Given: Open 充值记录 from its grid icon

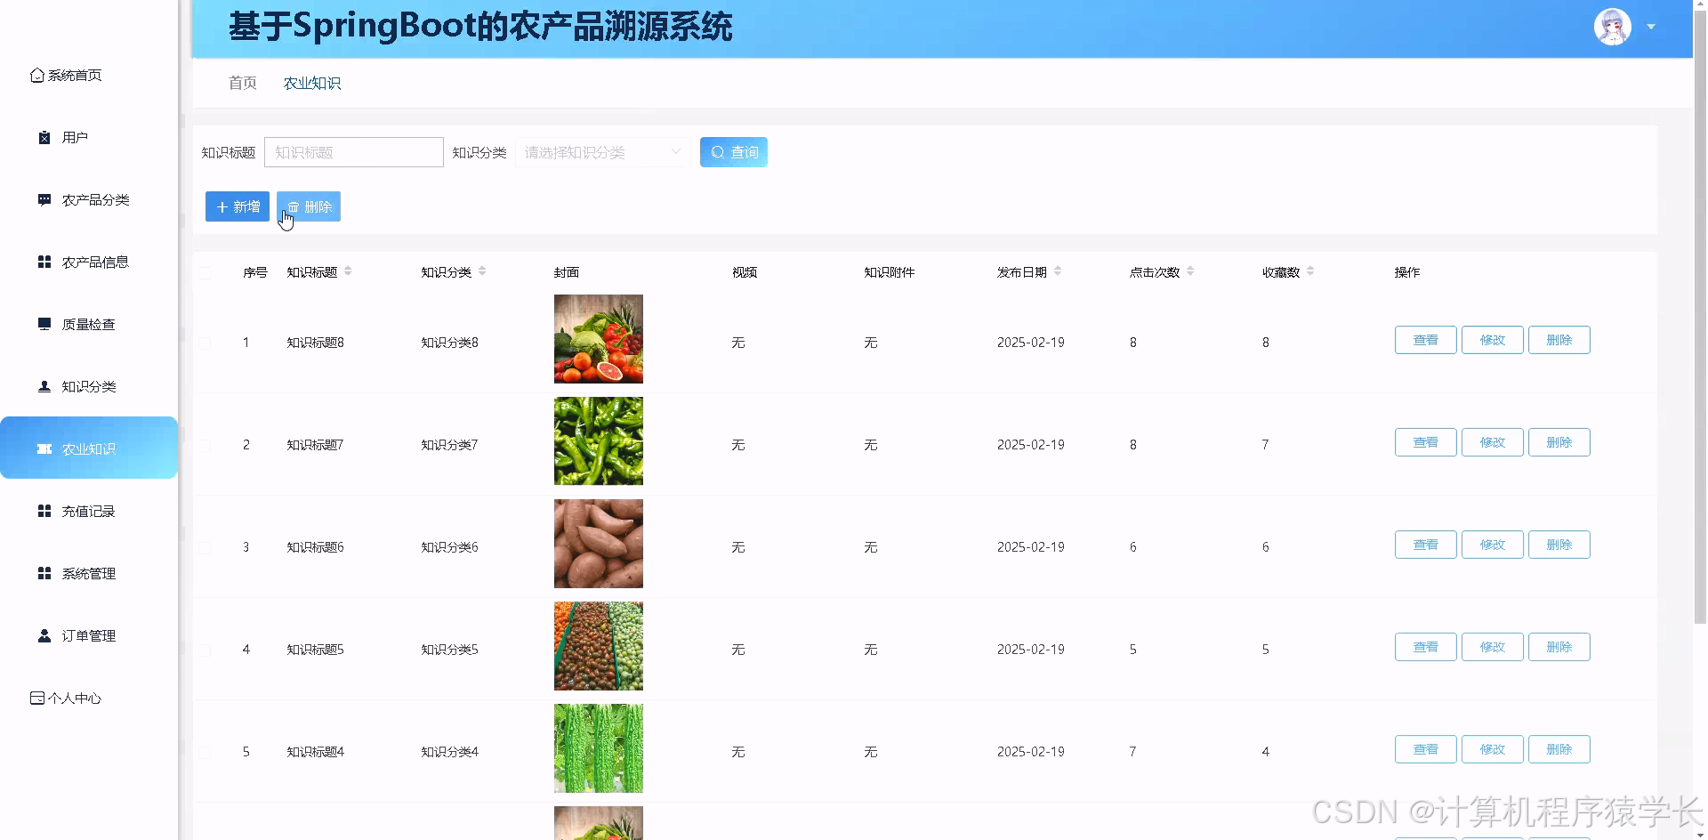Looking at the screenshot, I should (x=44, y=511).
